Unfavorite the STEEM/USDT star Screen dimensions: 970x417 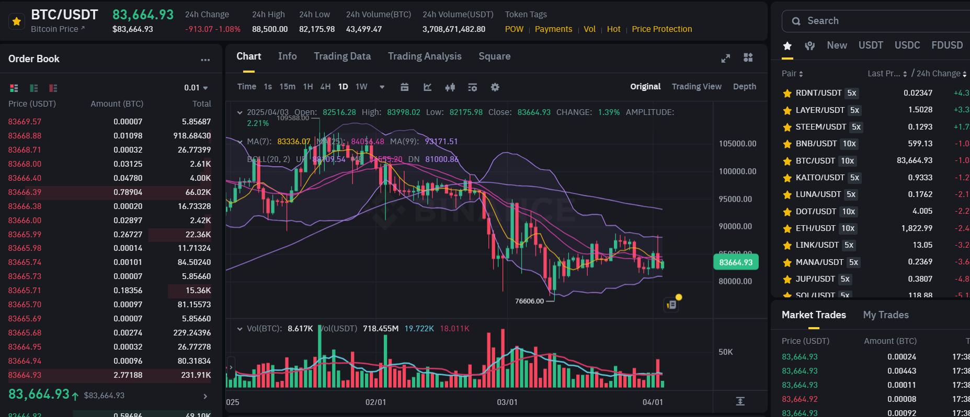point(787,127)
